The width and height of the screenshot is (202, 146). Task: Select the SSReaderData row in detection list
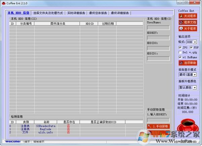[46, 126]
